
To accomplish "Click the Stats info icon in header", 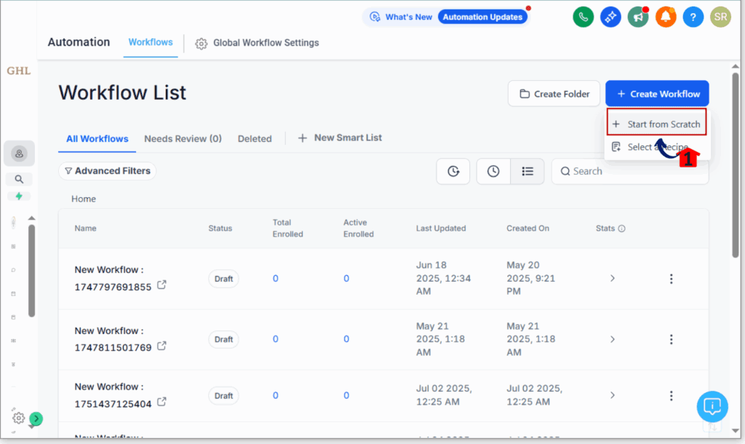I will (621, 229).
